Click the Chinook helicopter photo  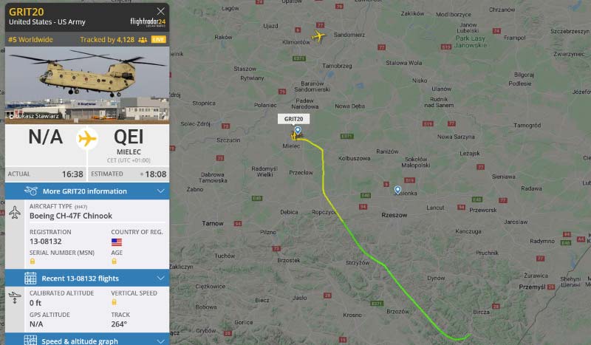87,83
